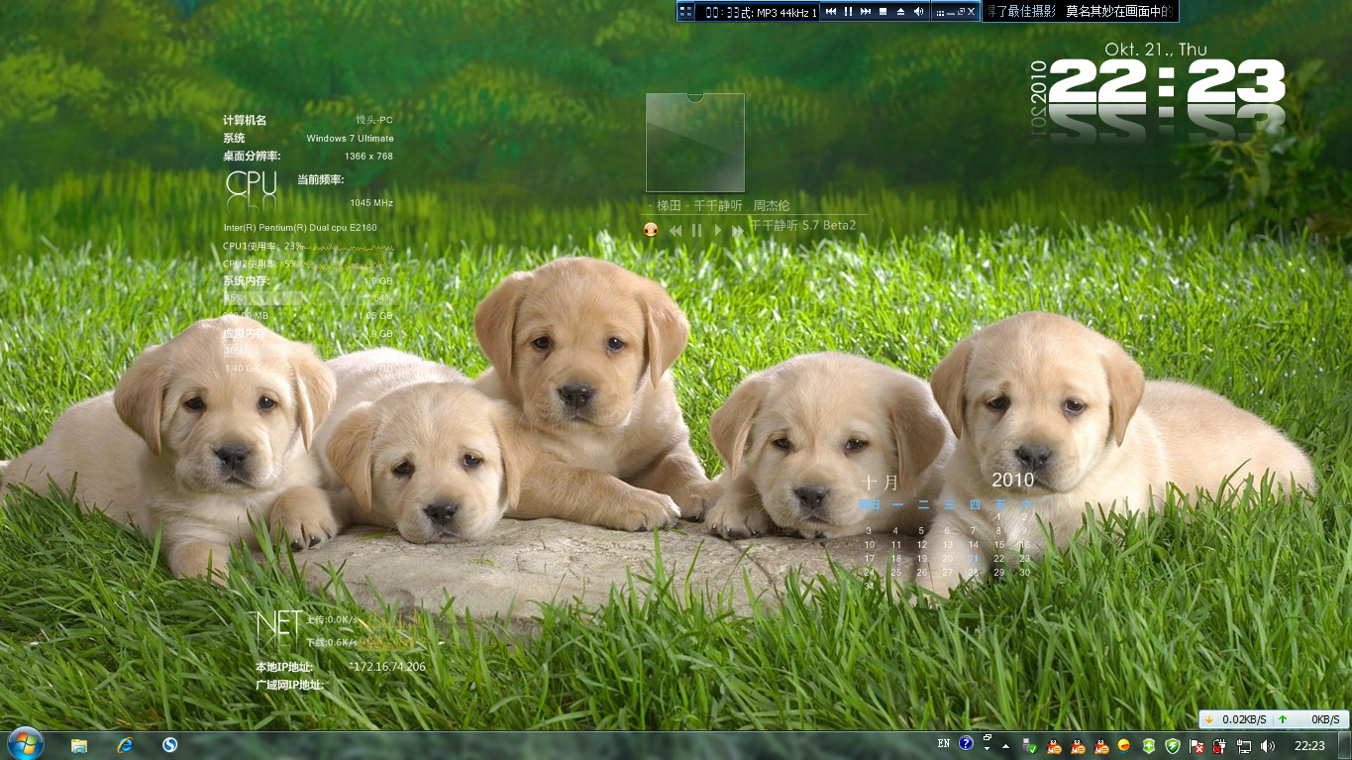Pause playback in top mini player bar

pyautogui.click(x=848, y=12)
